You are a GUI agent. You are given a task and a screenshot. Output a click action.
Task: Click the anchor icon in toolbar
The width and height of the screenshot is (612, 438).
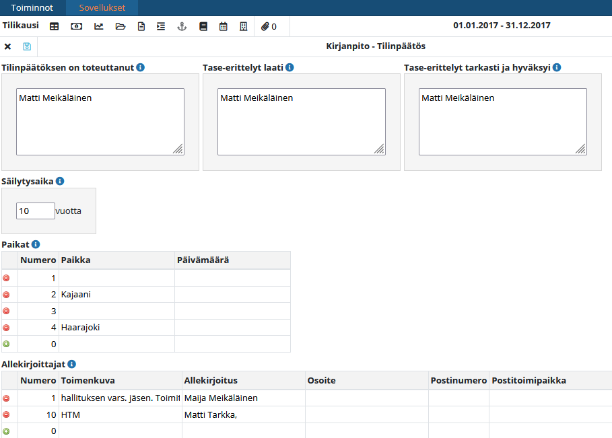click(180, 26)
